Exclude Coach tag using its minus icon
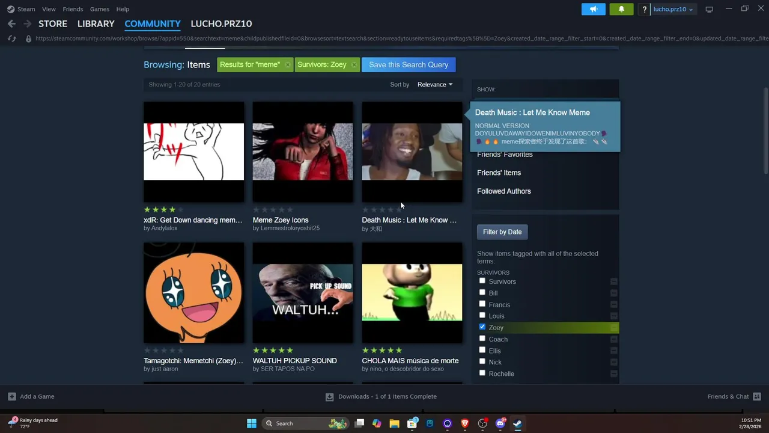This screenshot has height=433, width=769. tap(613, 339)
